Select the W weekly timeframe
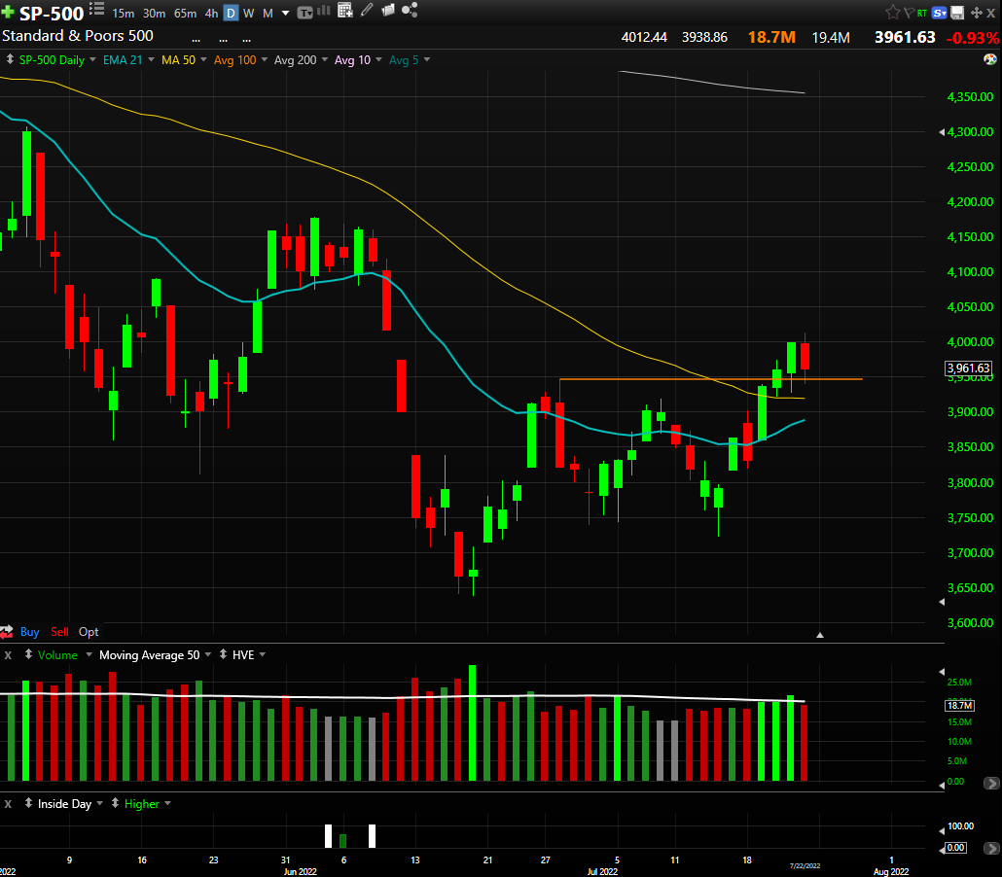The image size is (1002, 877). (249, 13)
